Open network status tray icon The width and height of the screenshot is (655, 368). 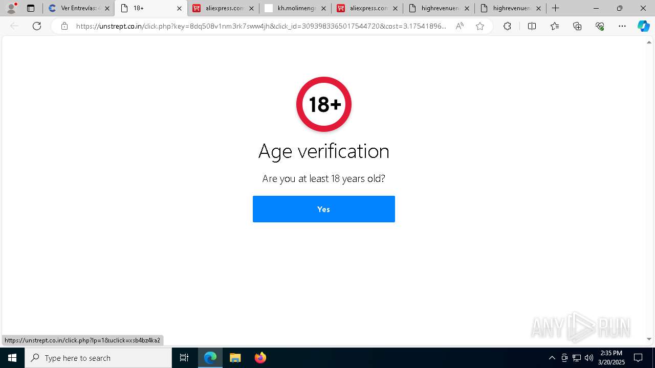577,358
